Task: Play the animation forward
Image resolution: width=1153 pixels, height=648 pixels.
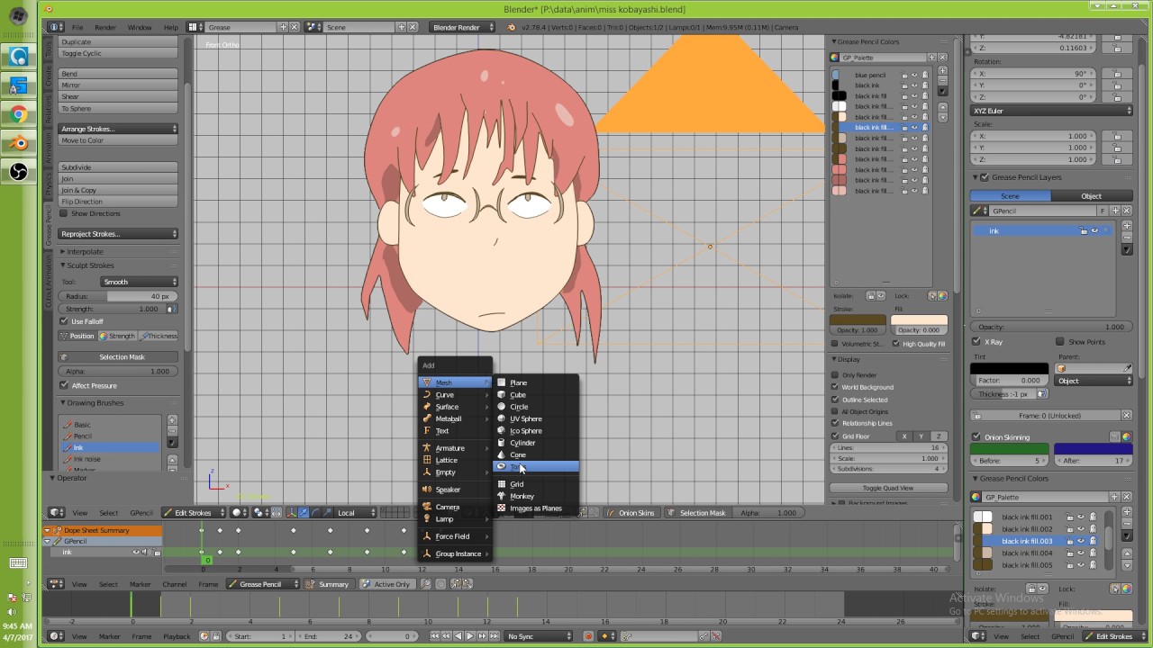Action: click(x=469, y=636)
